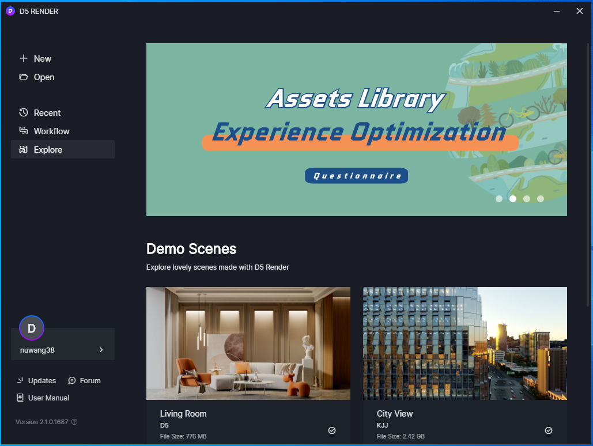Expand the nuwang38 account chevron
The height and width of the screenshot is (446, 593).
point(101,350)
